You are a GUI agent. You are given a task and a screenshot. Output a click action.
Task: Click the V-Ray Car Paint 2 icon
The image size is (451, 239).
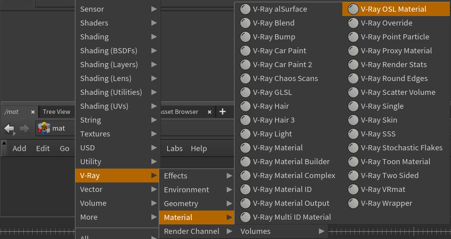pyautogui.click(x=245, y=65)
